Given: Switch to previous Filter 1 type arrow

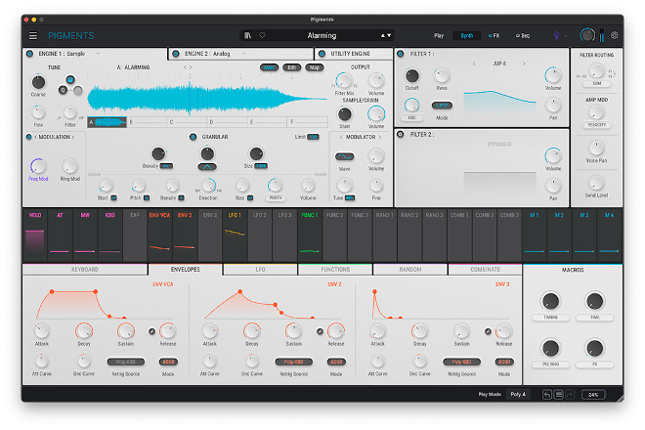Looking at the screenshot, I should click(x=474, y=64).
